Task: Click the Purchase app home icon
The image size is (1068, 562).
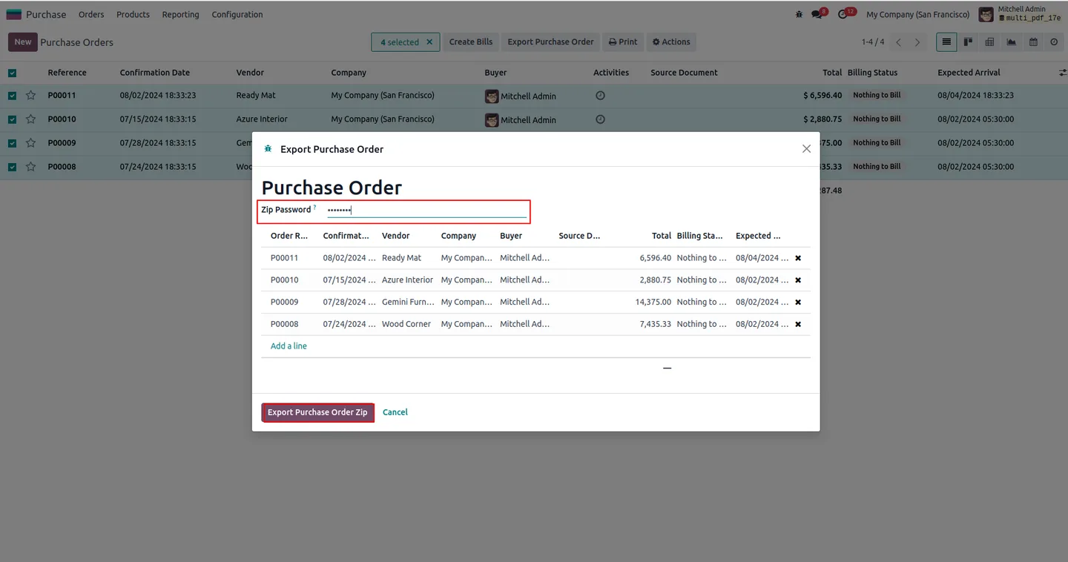Action: coord(14,14)
